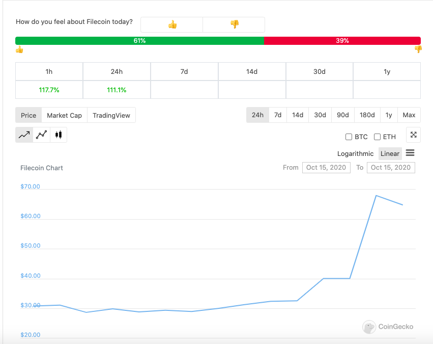Click the To date field
Image resolution: width=433 pixels, height=344 pixels.
pos(391,168)
